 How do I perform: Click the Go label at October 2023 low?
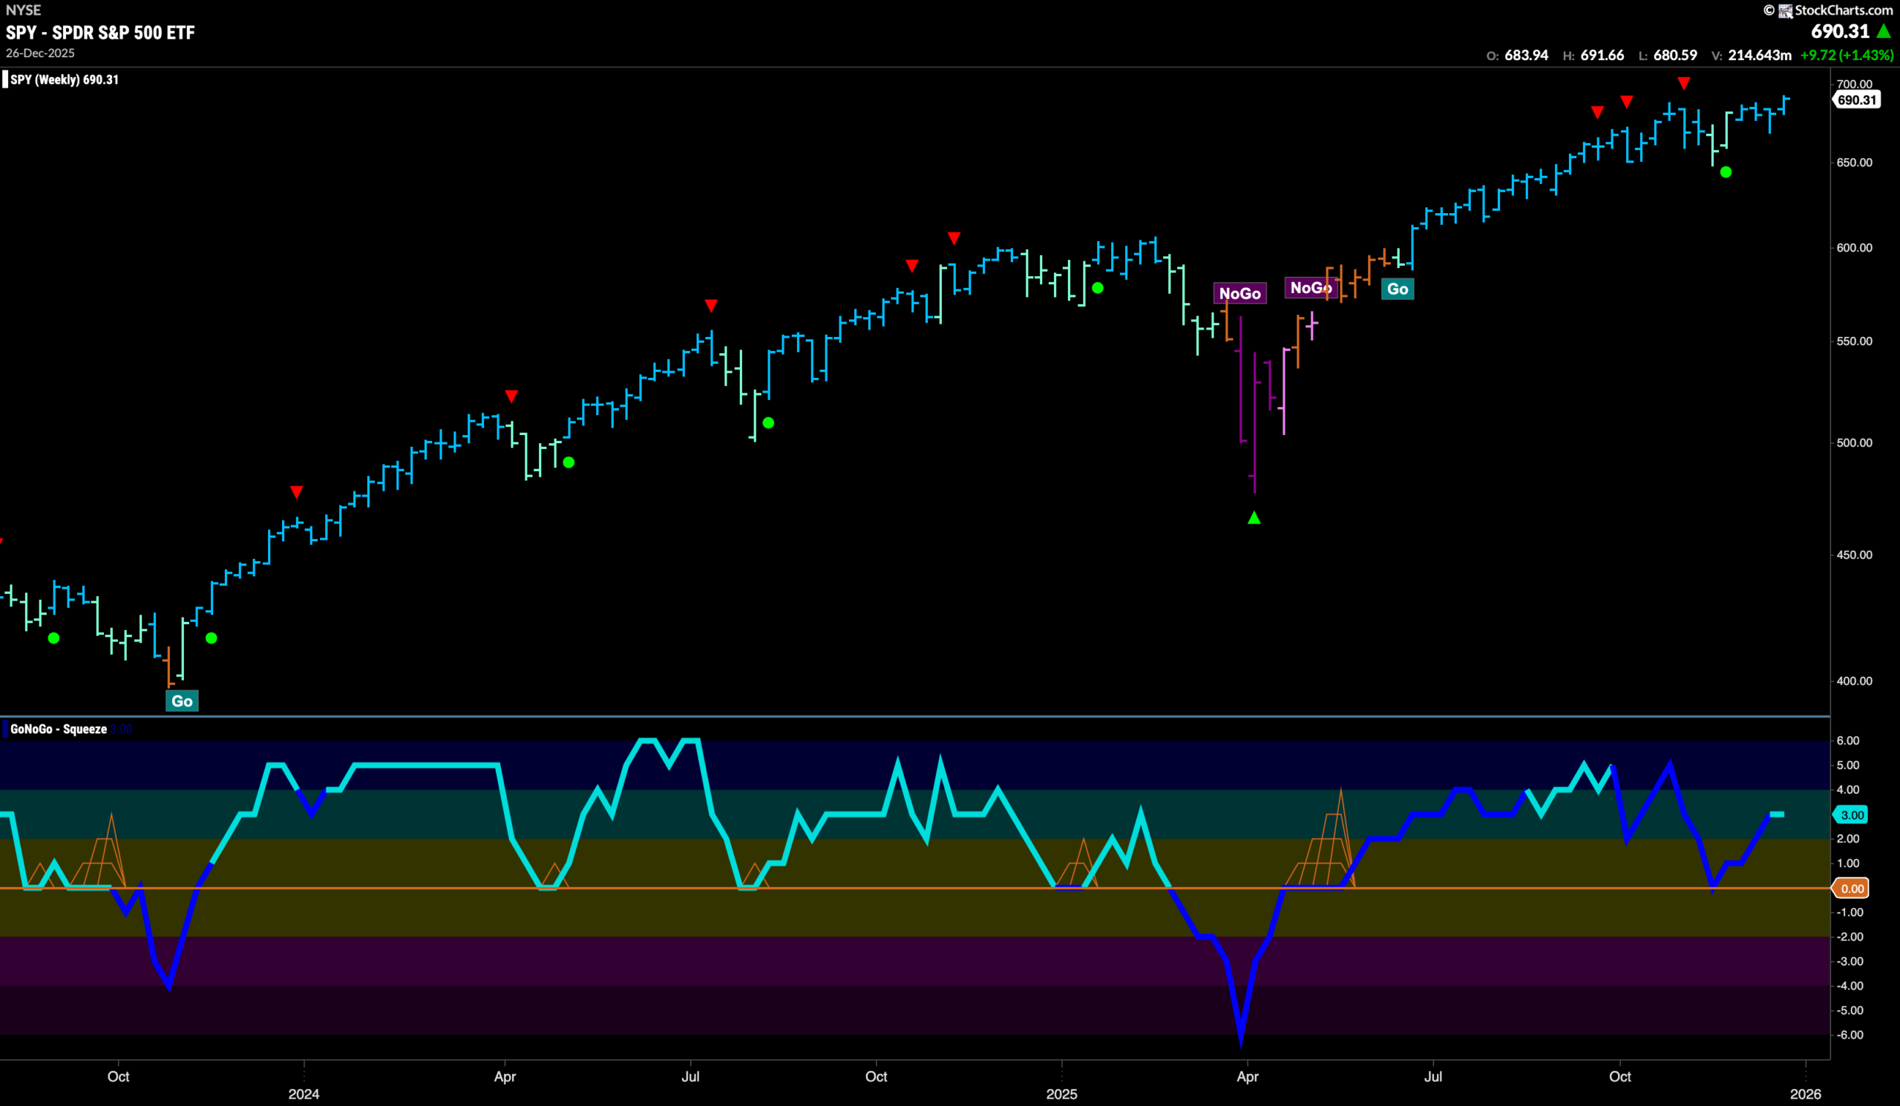click(182, 701)
